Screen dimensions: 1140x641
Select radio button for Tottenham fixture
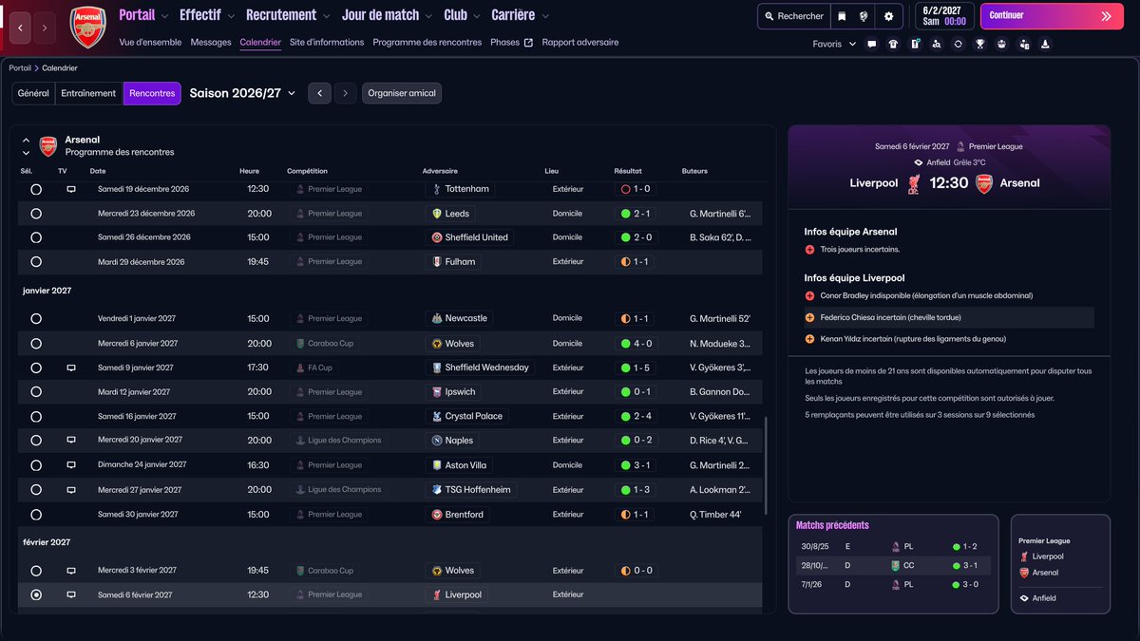[36, 189]
